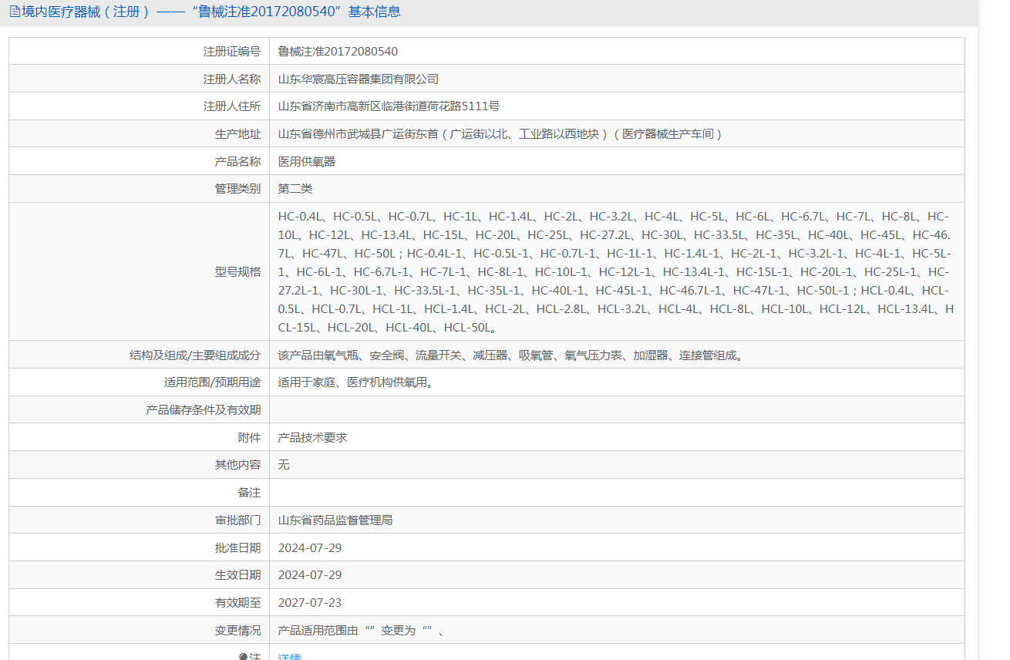1010x660 pixels.
Task: Click model list text beginning HC-0.4L
Action: [x=616, y=272]
